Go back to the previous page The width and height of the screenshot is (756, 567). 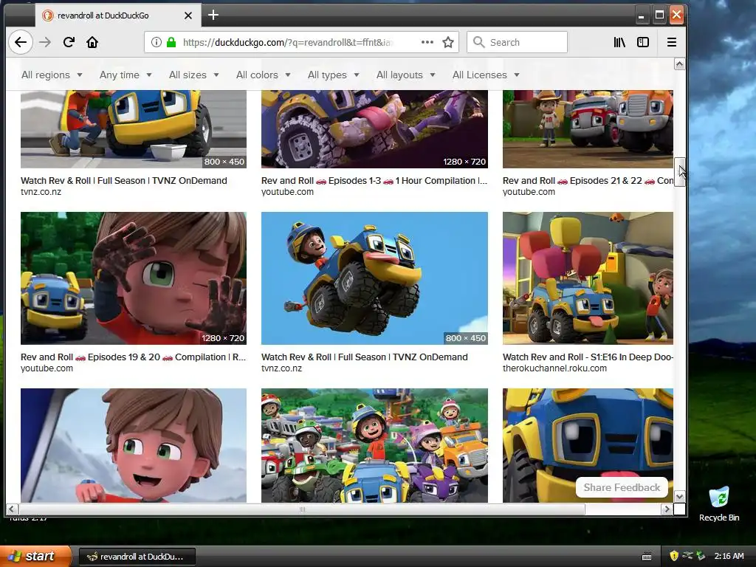click(x=20, y=42)
